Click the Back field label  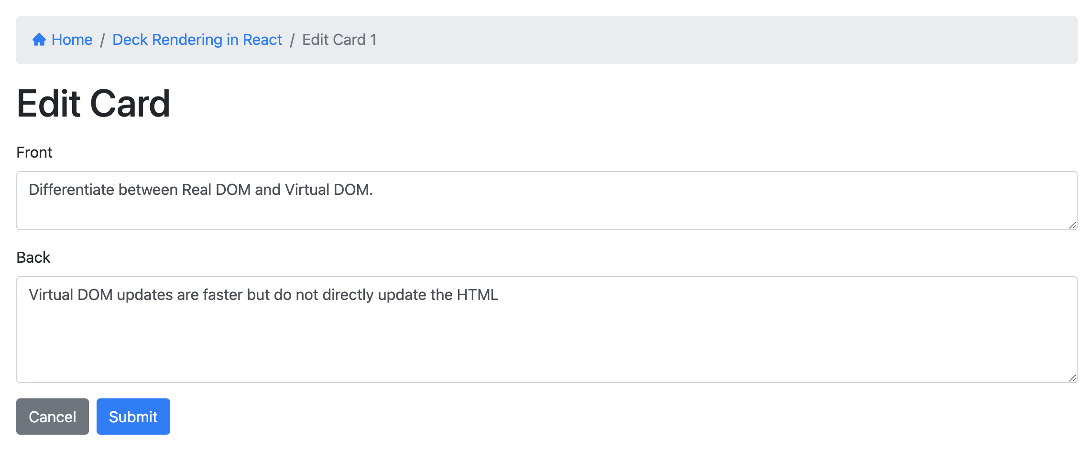pyautogui.click(x=33, y=257)
